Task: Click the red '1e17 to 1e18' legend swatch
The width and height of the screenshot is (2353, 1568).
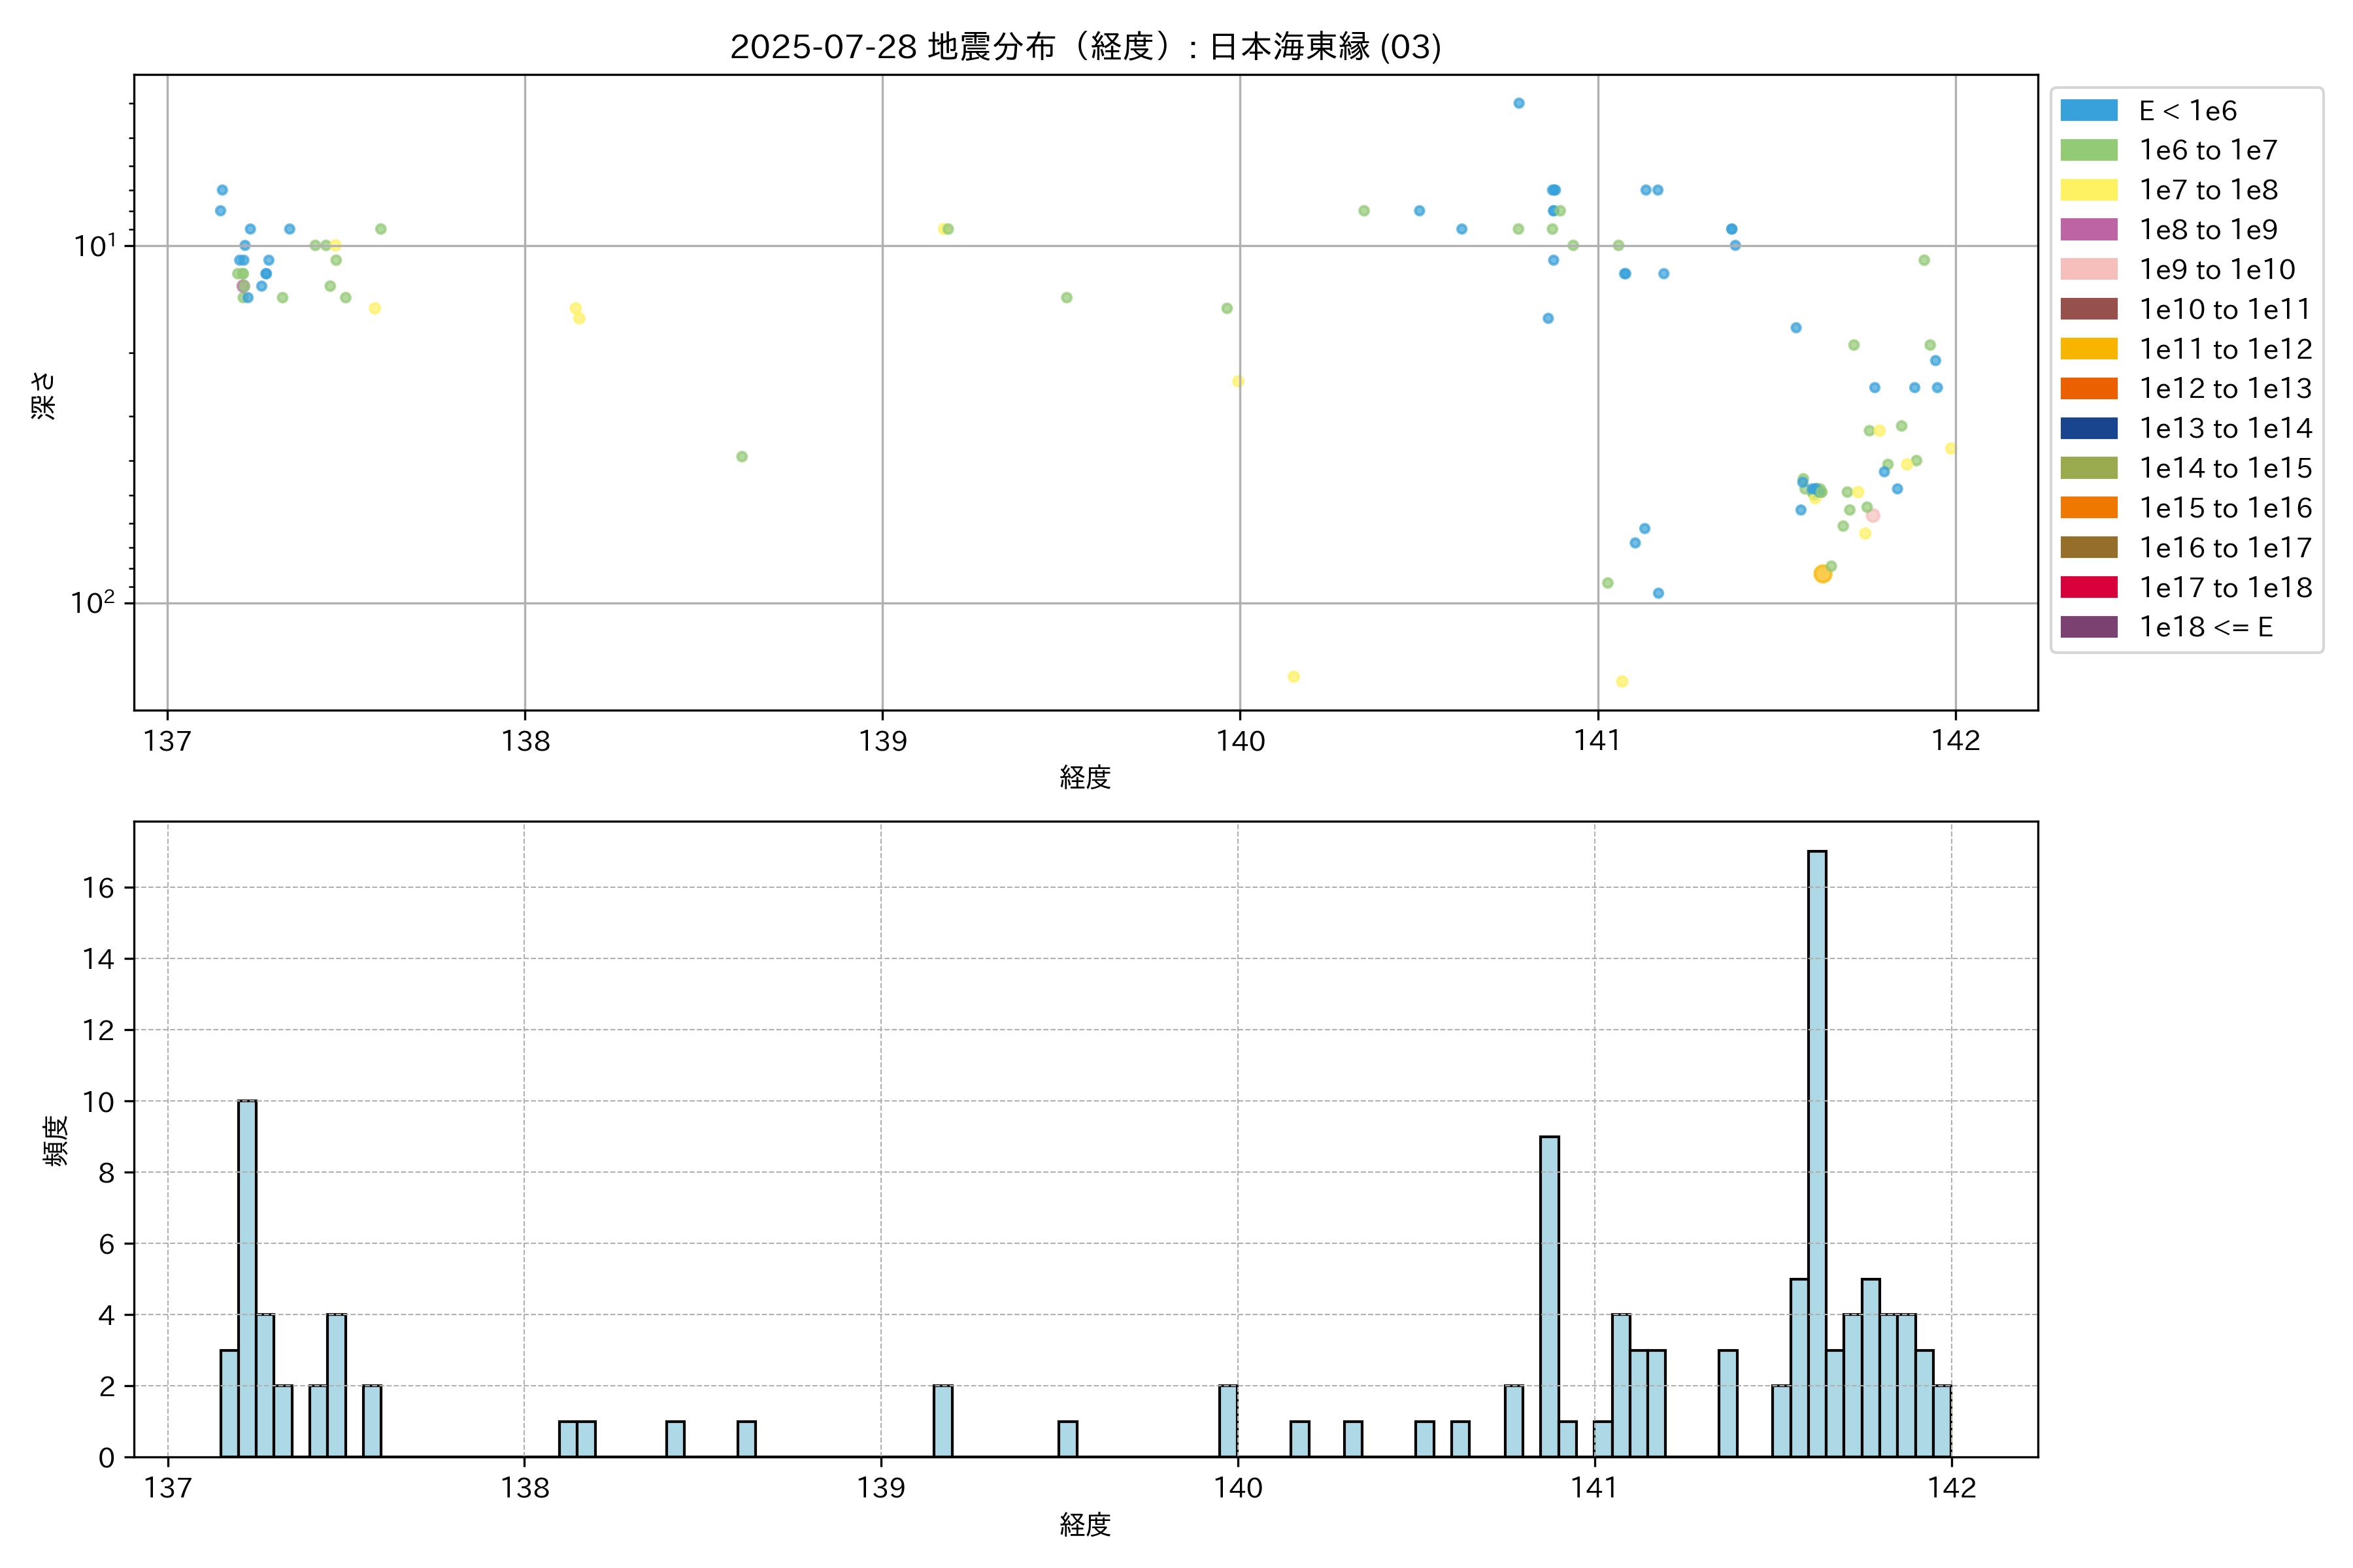Action: pos(2089,587)
